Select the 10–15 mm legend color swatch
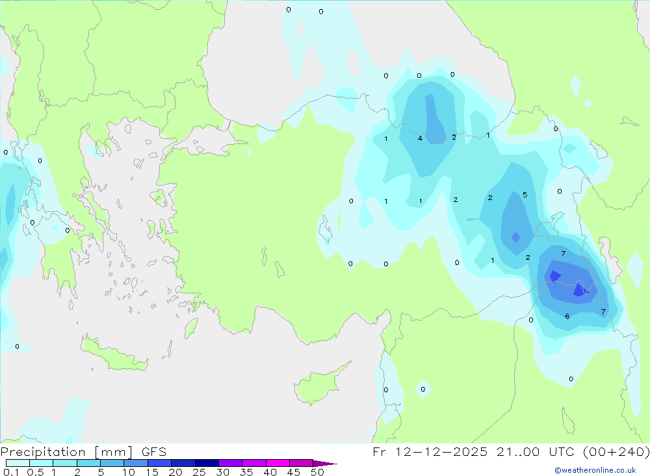The height and width of the screenshot is (476, 650). (x=136, y=463)
